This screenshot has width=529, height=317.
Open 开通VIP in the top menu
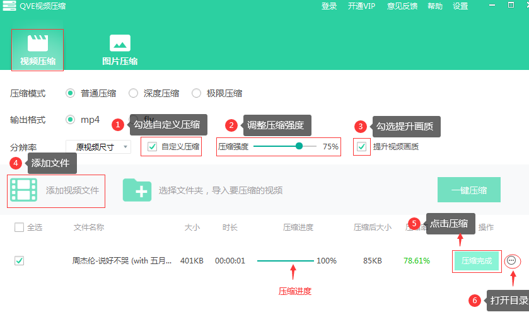(x=361, y=6)
